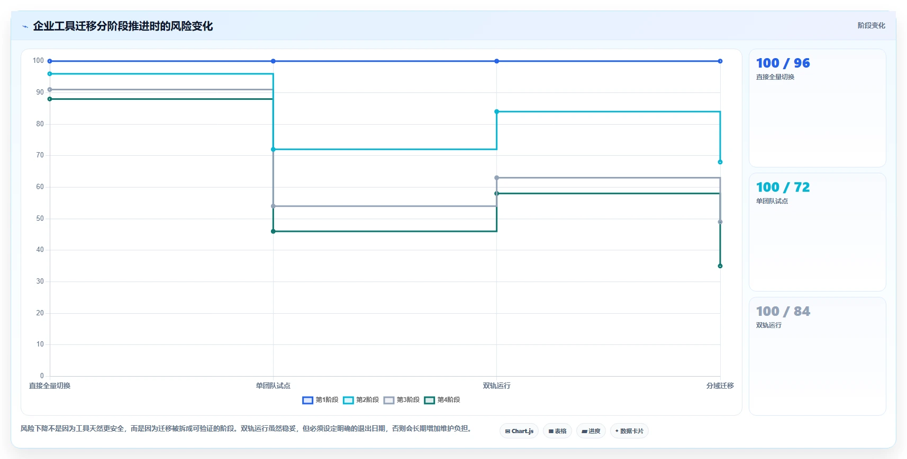Screen dimensions: 907x459
Task: Click the 第4阶段 point at 46 on 单团队试点
Action: point(273,231)
